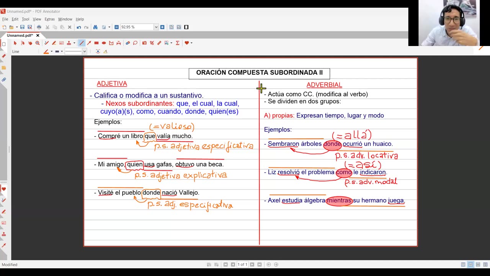Select the Crop tool
Screen dimensions: 490x276
click(x=152, y=43)
